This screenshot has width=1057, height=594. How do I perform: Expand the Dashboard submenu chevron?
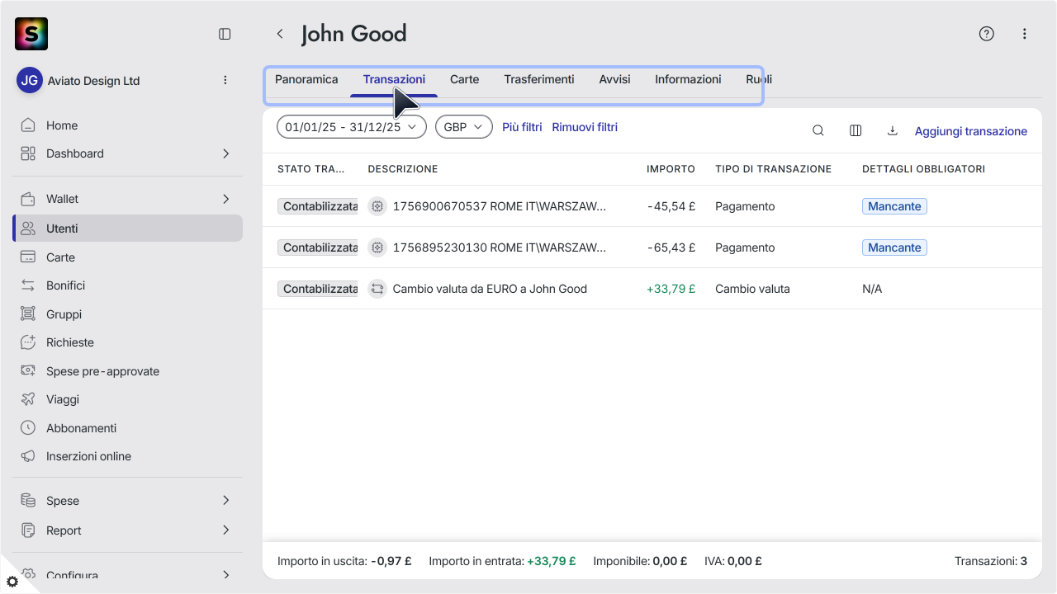tap(225, 153)
